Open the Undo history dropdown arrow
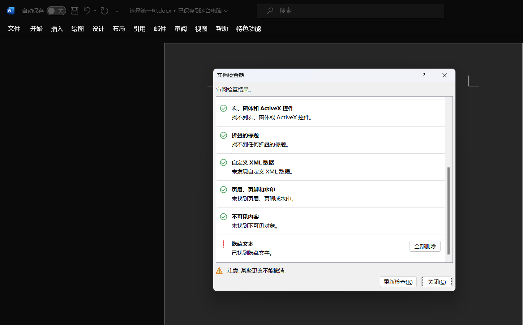Screen dimensions: 523x325 point(95,11)
